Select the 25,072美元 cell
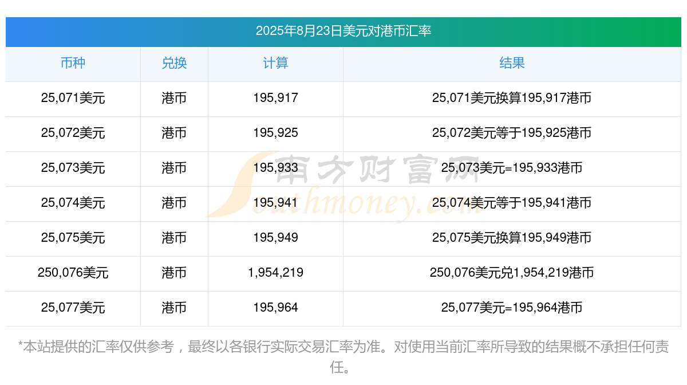Viewport: 687px width, 385px height. pyautogui.click(x=73, y=133)
